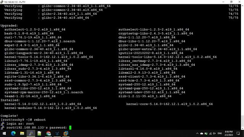Select the PuTTY taskbar icon
This screenshot has width=244, height=137.
click(x=31, y=134)
